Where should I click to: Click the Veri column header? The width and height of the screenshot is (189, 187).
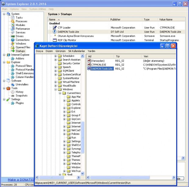coord(159,56)
